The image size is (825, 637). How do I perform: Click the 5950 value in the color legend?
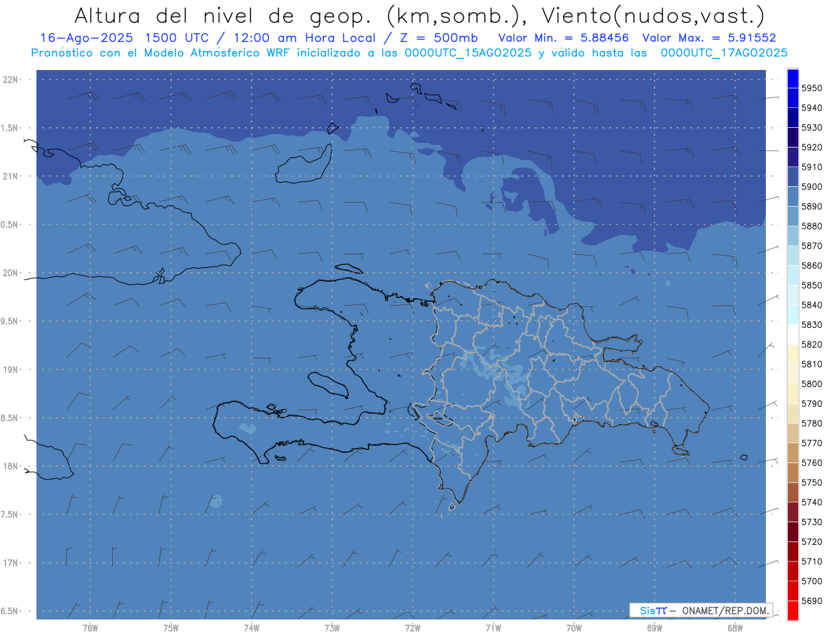point(811,89)
